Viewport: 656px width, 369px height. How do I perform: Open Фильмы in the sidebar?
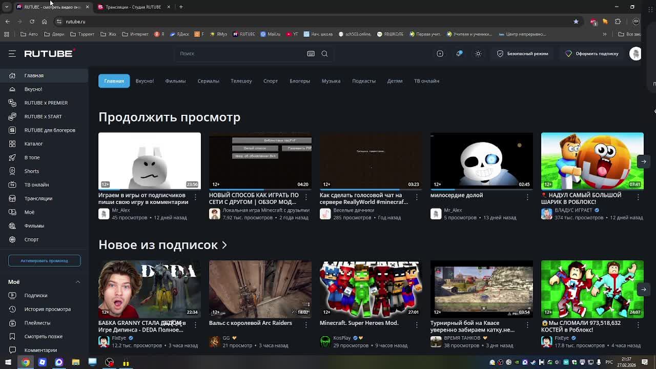(44, 225)
